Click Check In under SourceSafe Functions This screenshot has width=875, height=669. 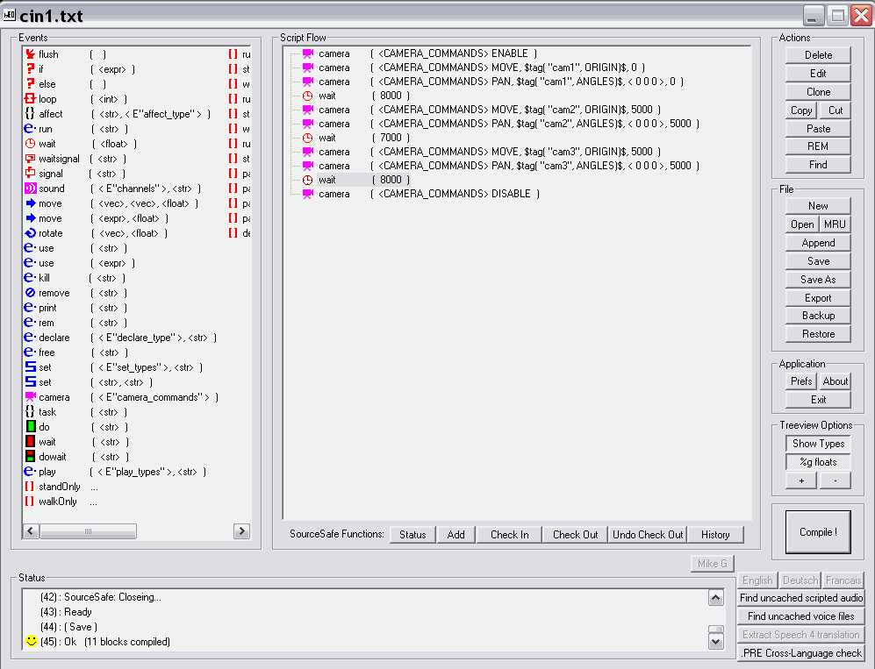pyautogui.click(x=509, y=534)
